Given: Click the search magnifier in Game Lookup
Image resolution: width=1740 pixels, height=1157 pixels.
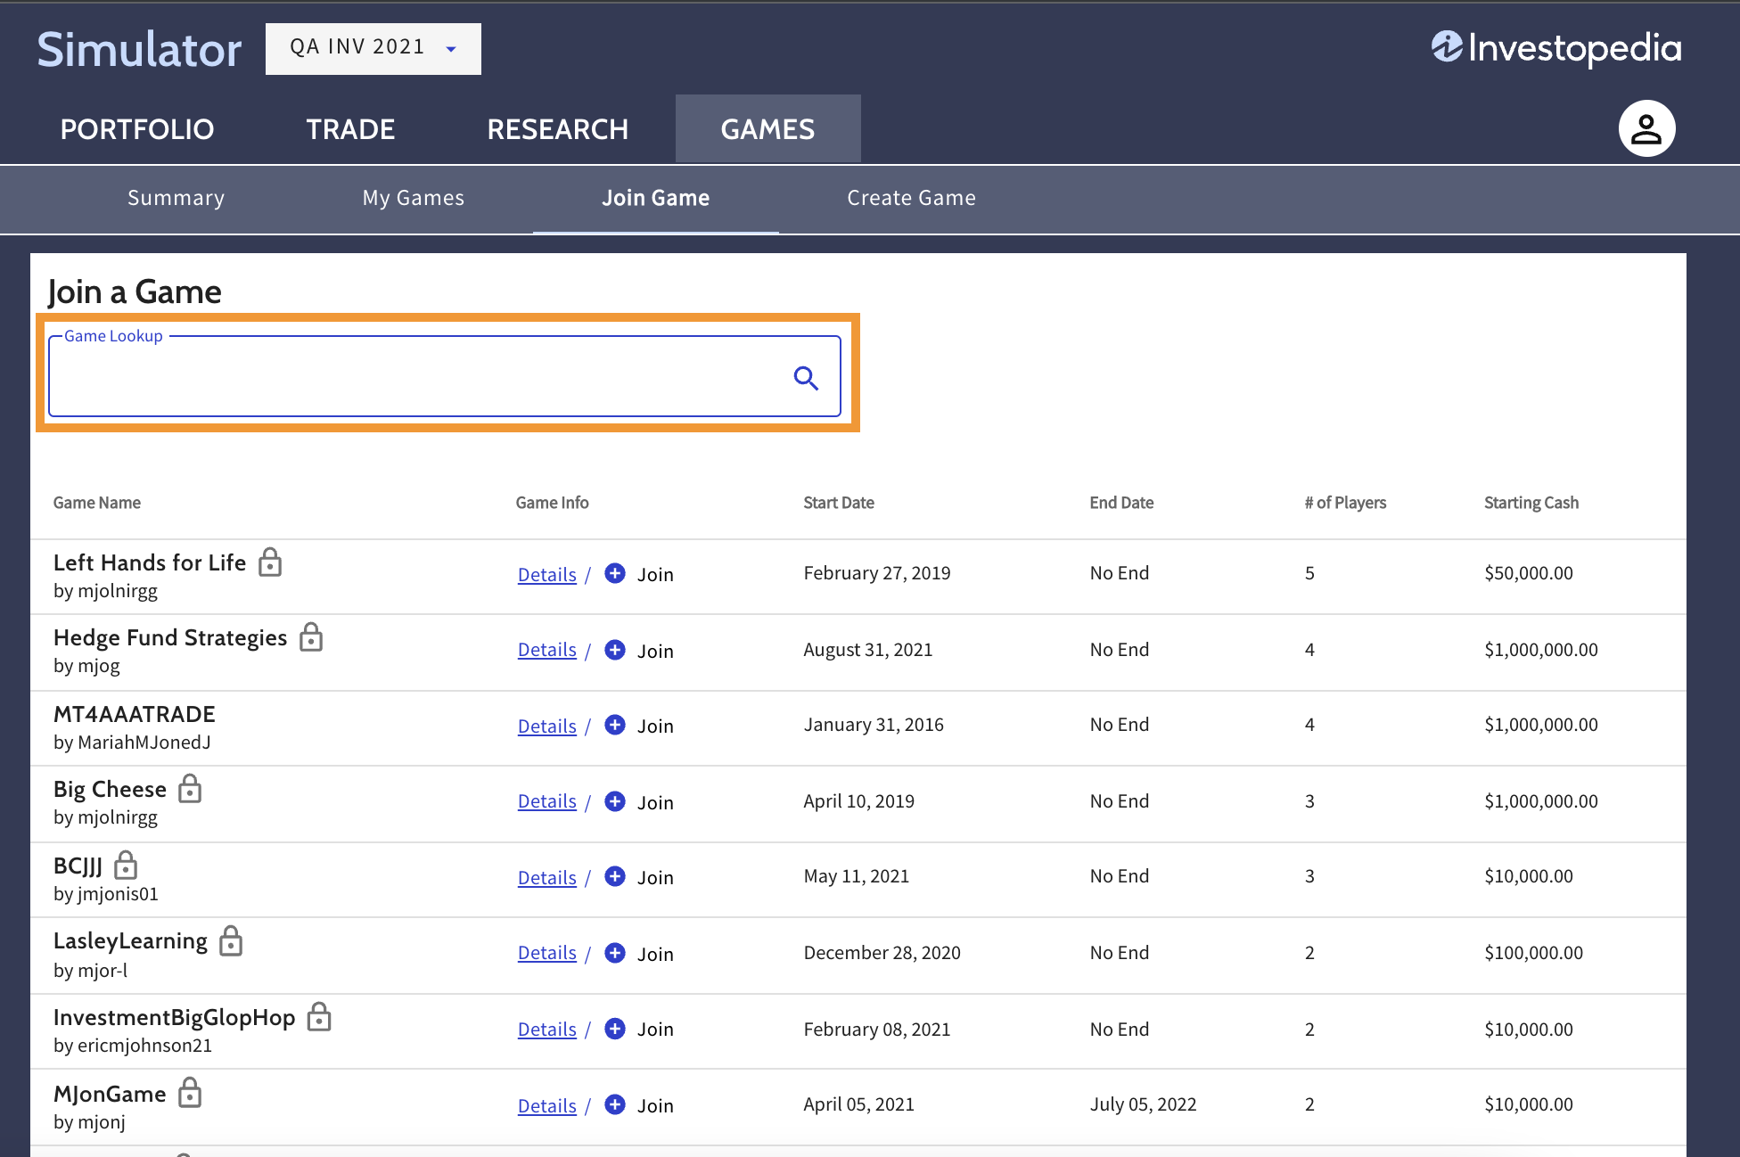Looking at the screenshot, I should (x=806, y=378).
